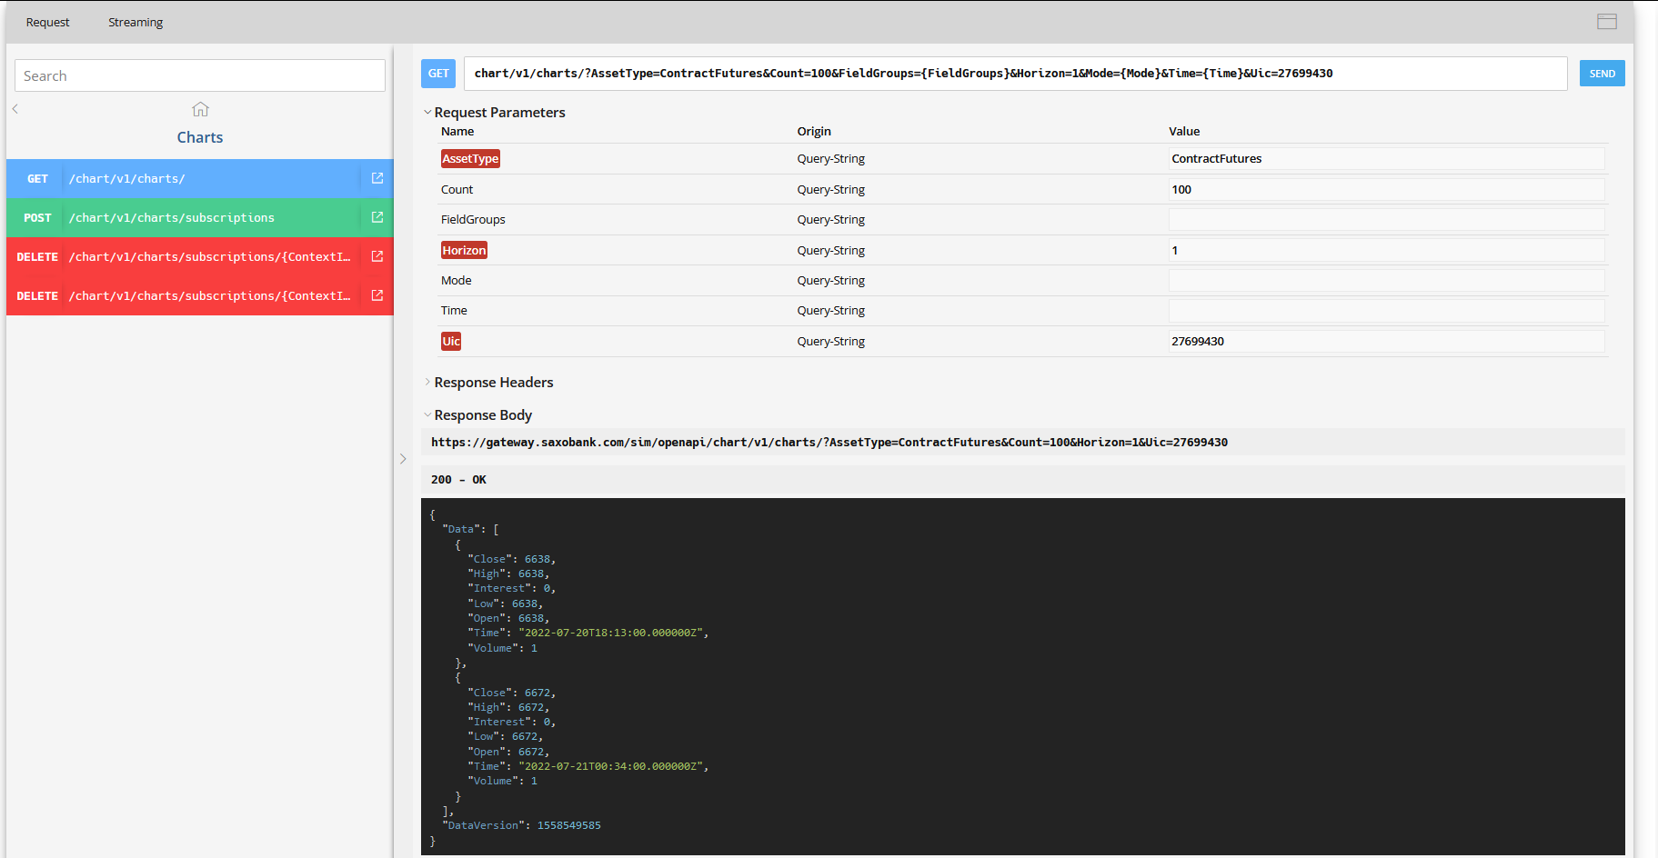
Task: Click the AssetType required parameter label
Action: pos(470,159)
